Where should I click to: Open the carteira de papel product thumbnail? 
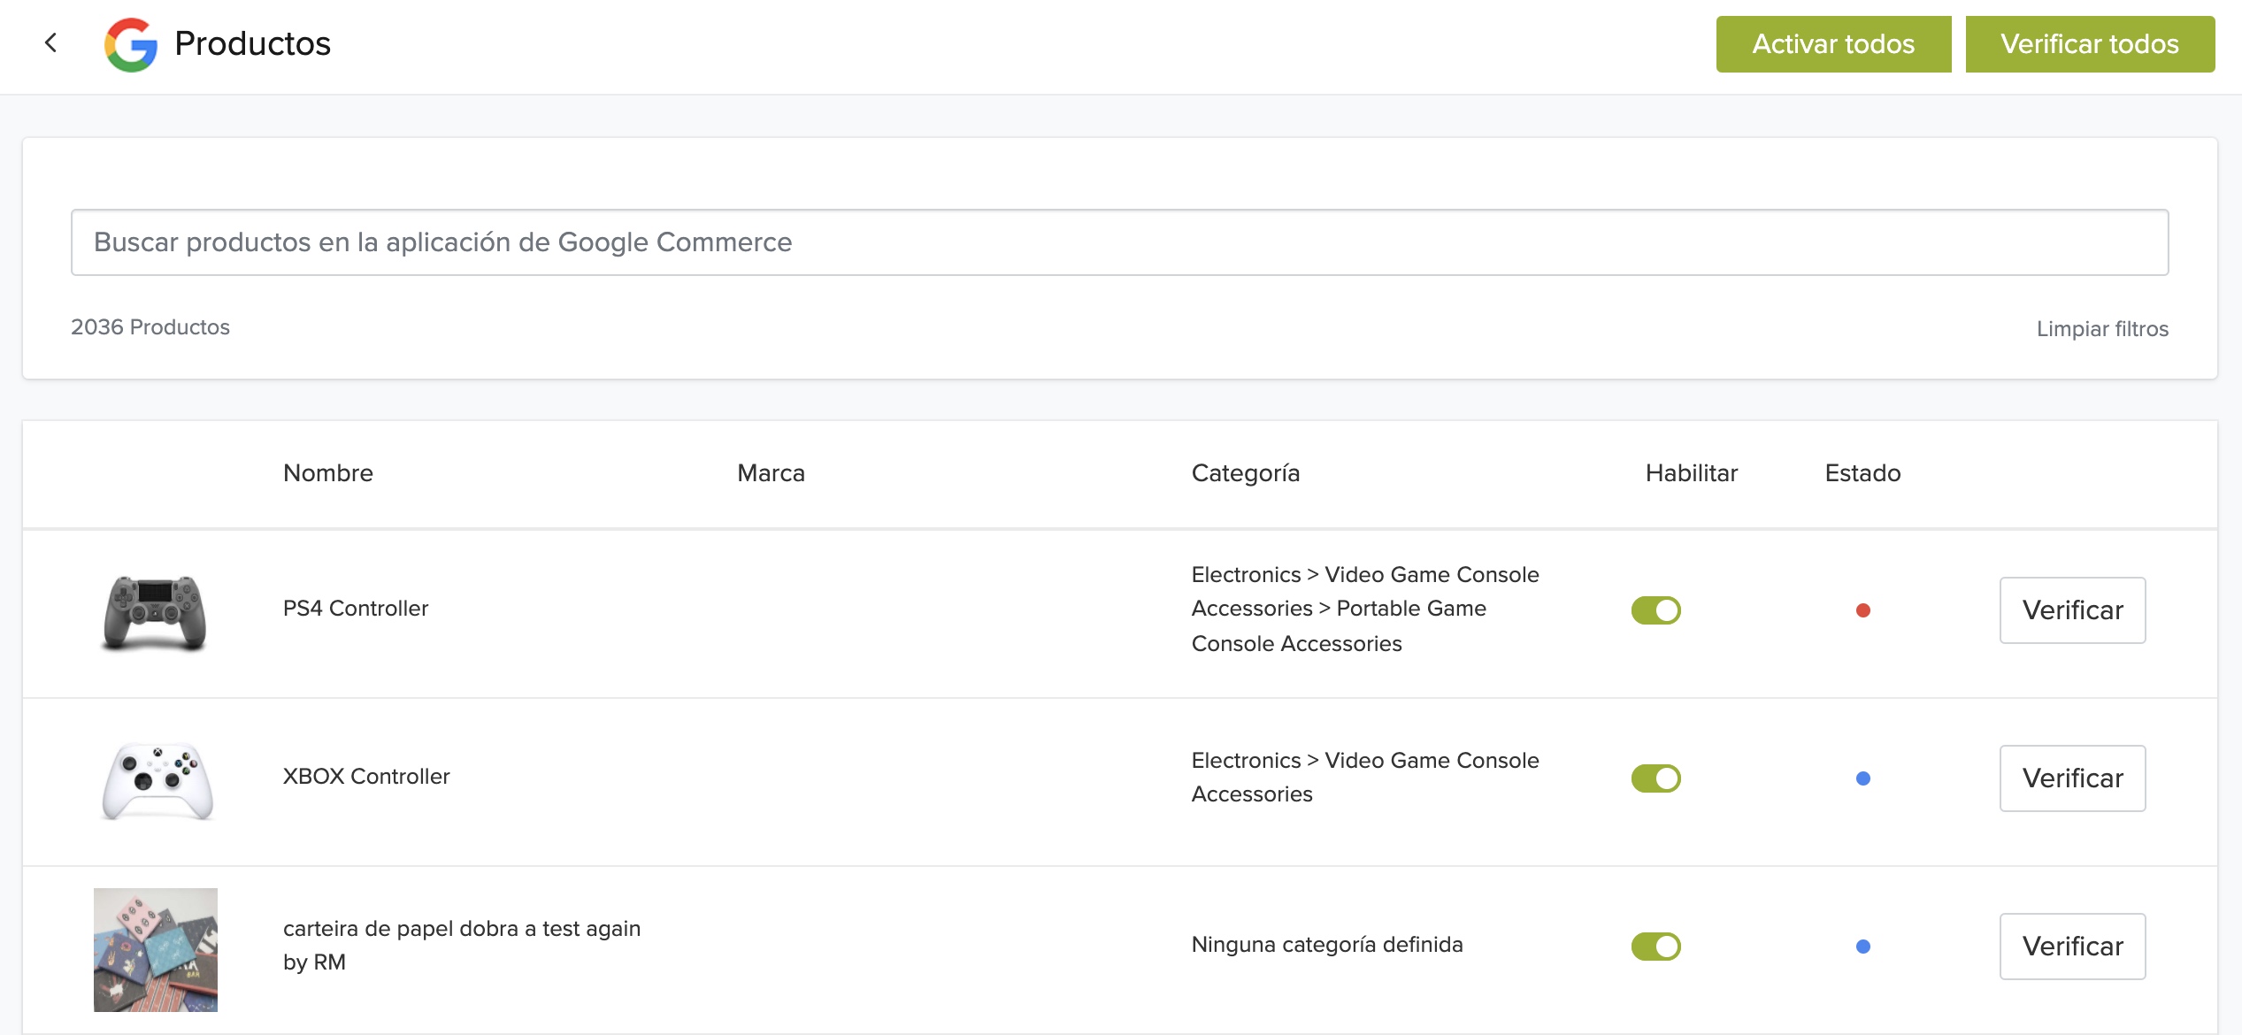(156, 949)
